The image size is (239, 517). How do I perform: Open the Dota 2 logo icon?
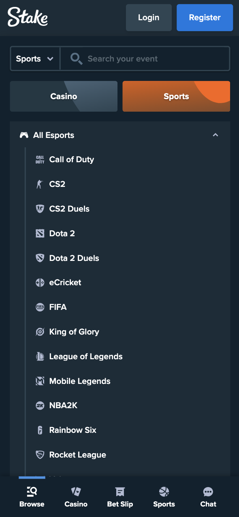pyautogui.click(x=40, y=233)
